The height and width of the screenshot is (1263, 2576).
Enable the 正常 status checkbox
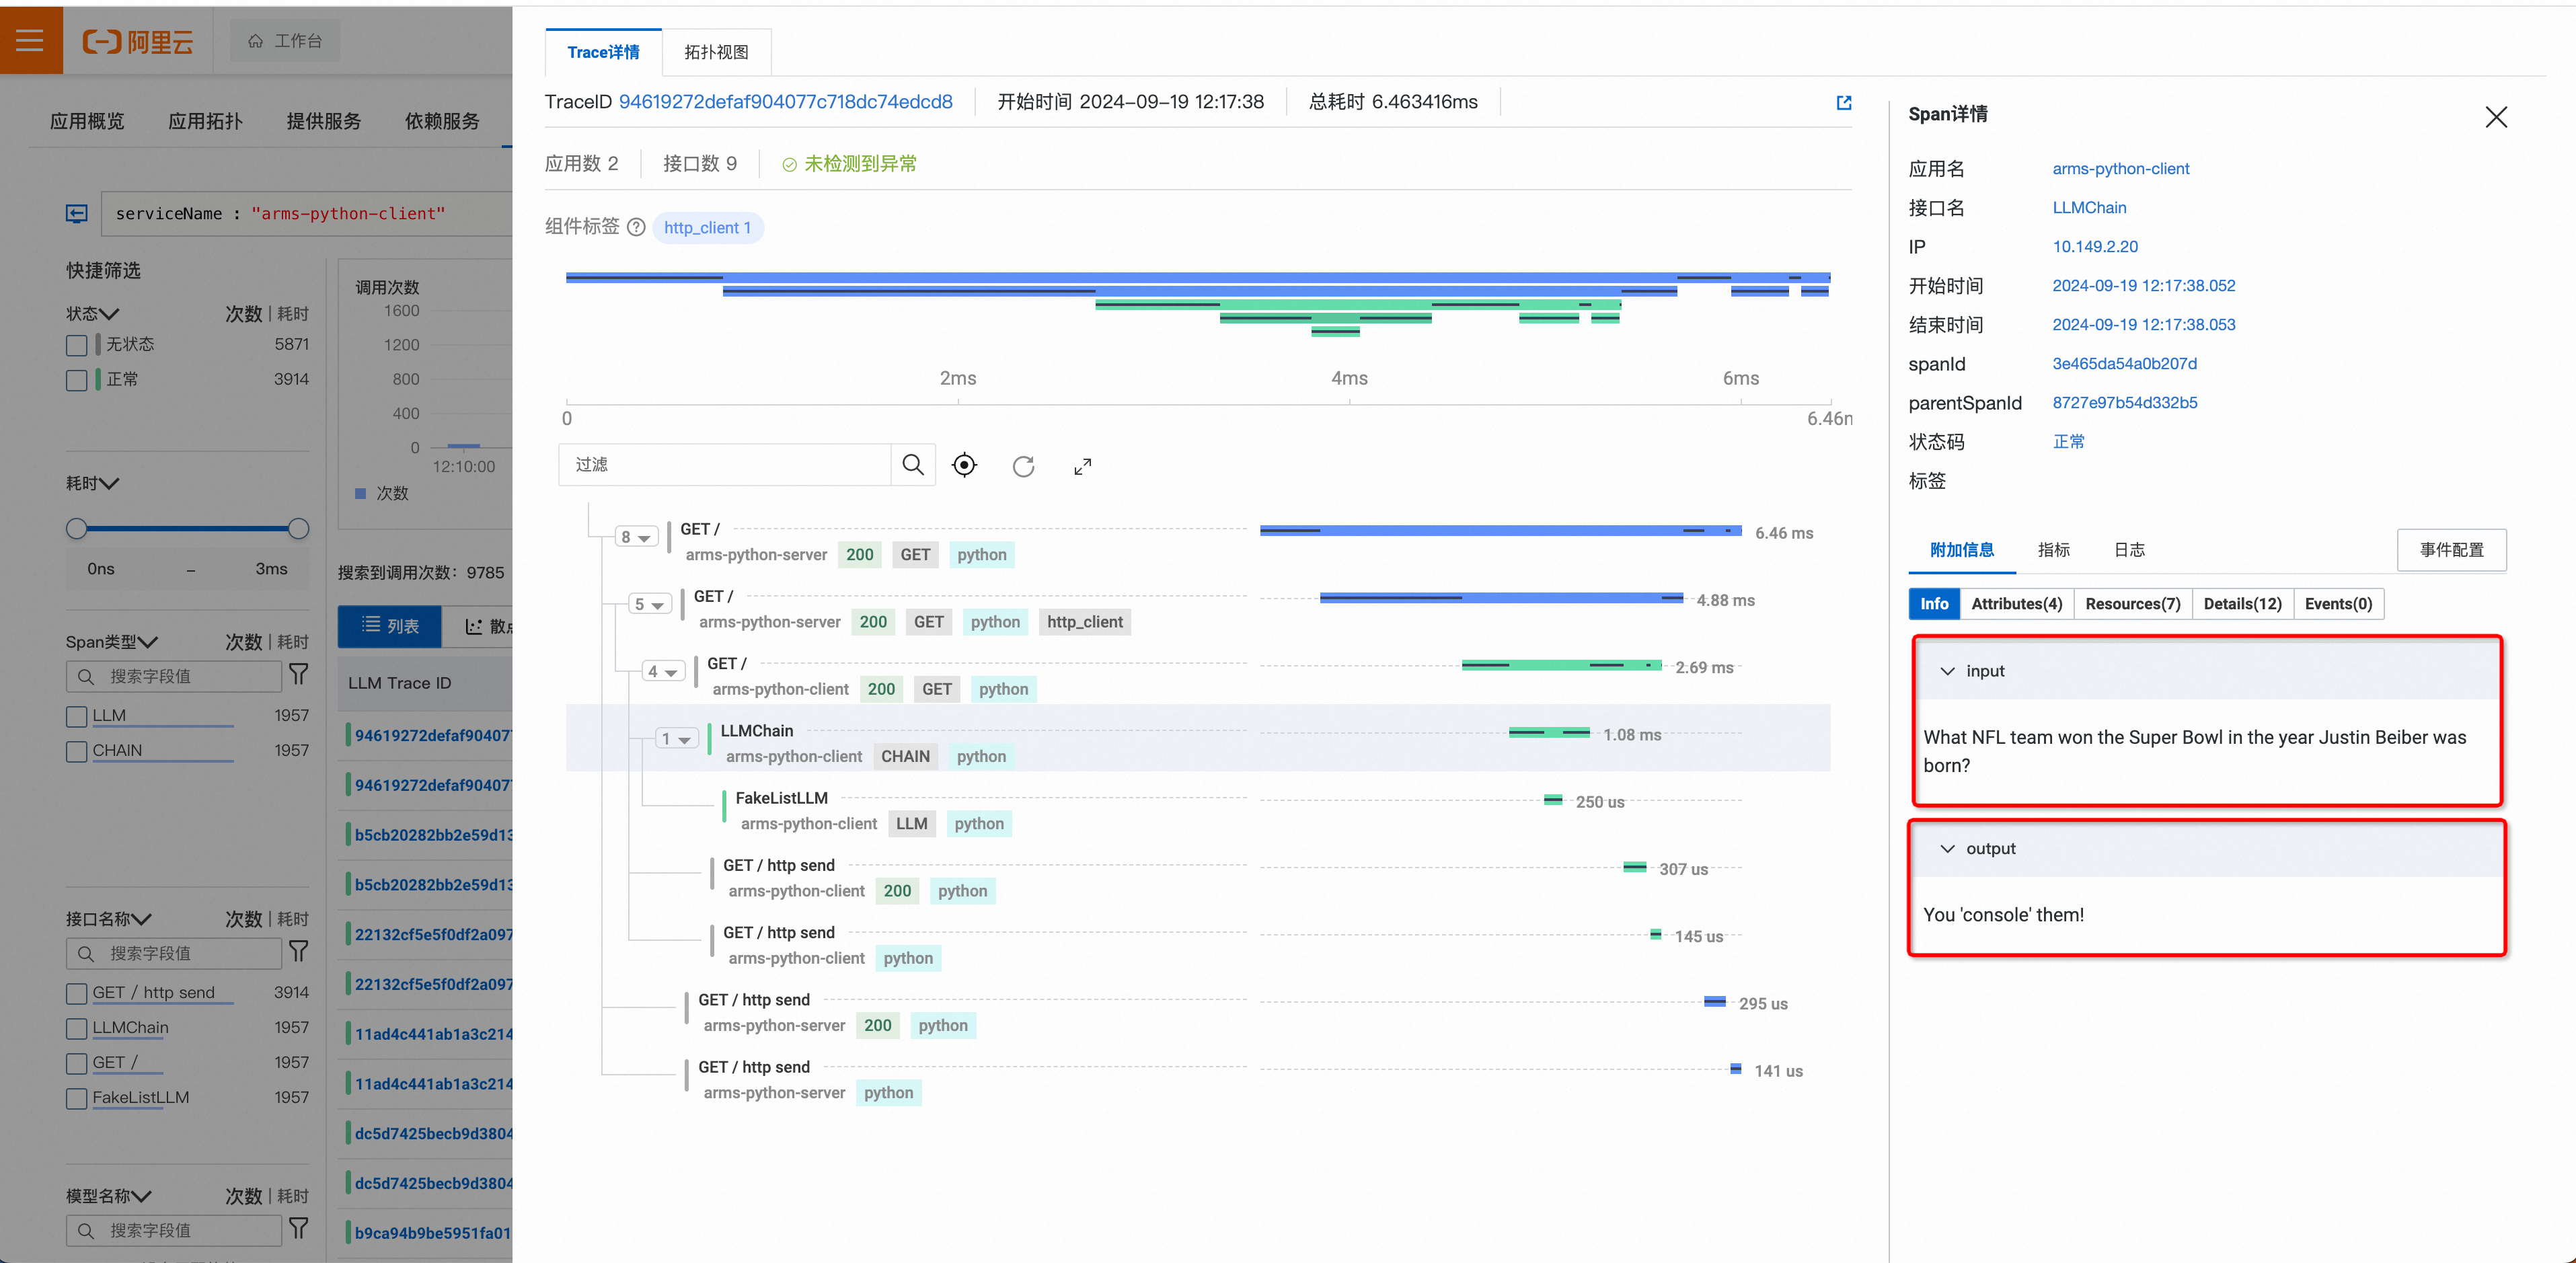tap(77, 380)
